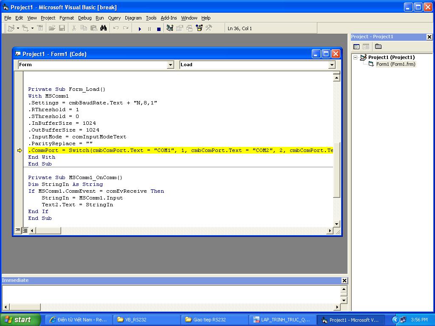The width and height of the screenshot is (435, 326).
Task: Open the Windows Start button
Action: (x=20, y=320)
